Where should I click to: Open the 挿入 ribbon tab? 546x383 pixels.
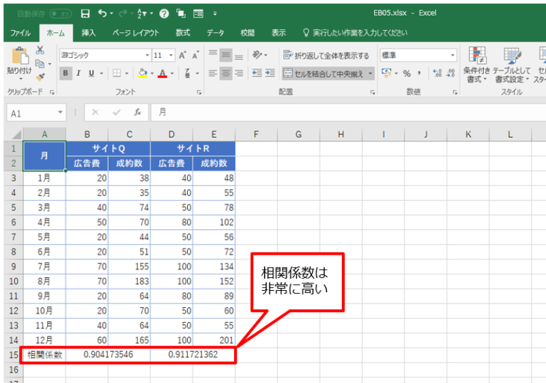pyautogui.click(x=89, y=32)
